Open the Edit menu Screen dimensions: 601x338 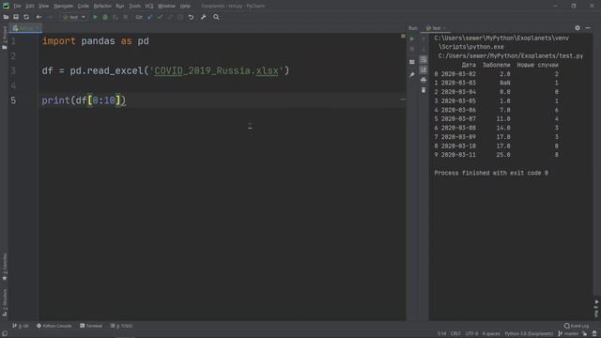[x=30, y=7]
